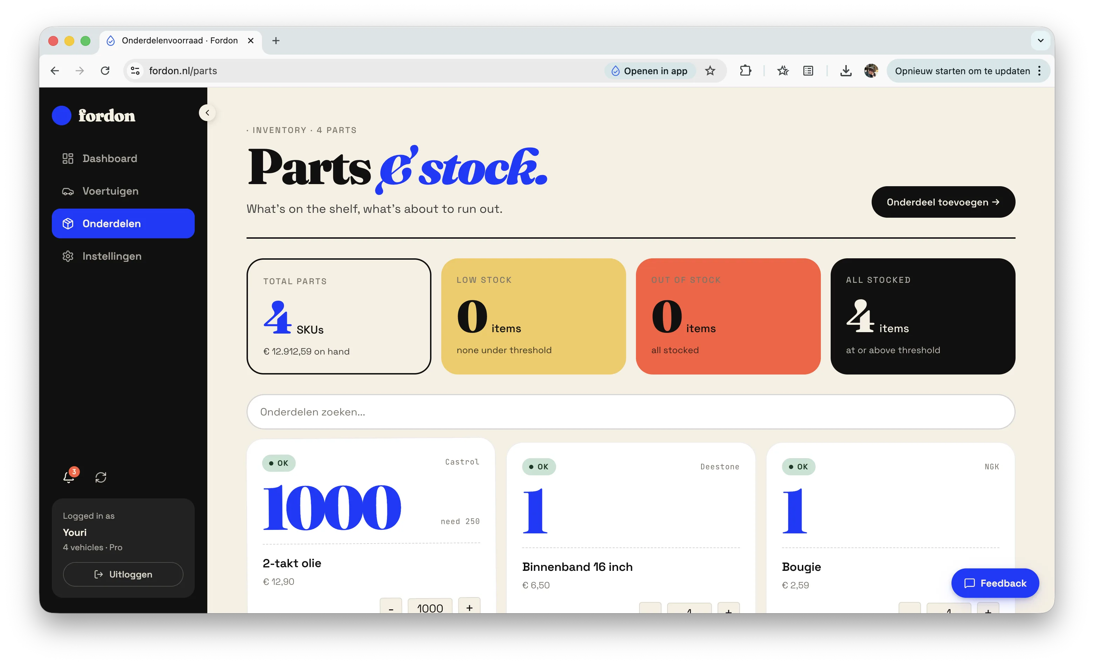Click the NGK brand label
This screenshot has height=665, width=1094.
(x=991, y=466)
